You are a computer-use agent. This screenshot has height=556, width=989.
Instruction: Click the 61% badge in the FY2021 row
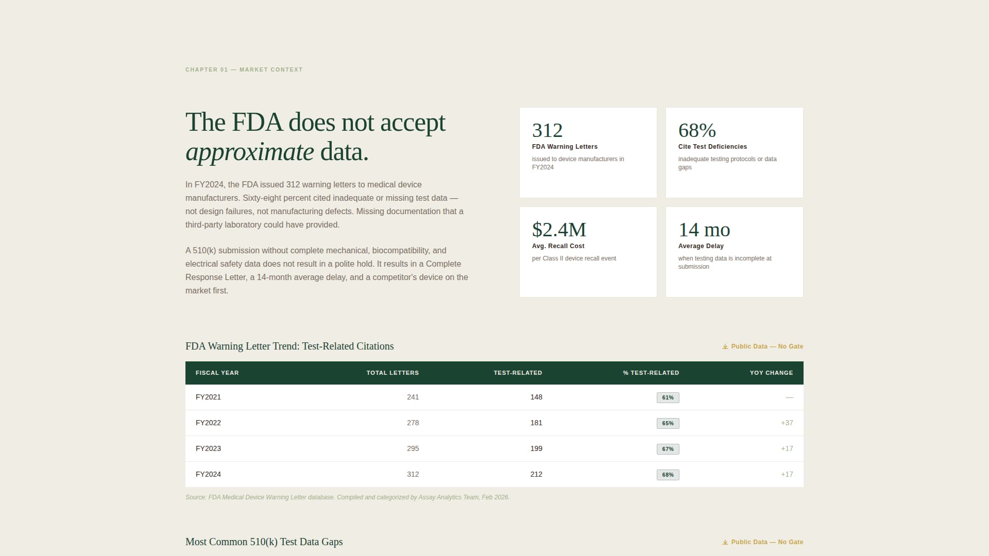pyautogui.click(x=668, y=397)
